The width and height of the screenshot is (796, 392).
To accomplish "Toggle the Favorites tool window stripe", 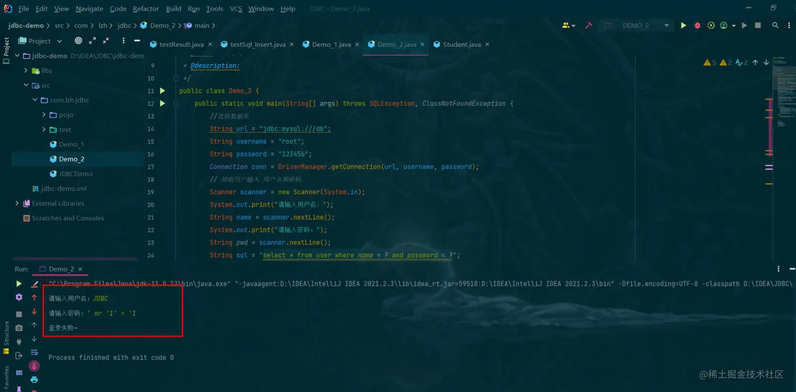I will point(6,378).
